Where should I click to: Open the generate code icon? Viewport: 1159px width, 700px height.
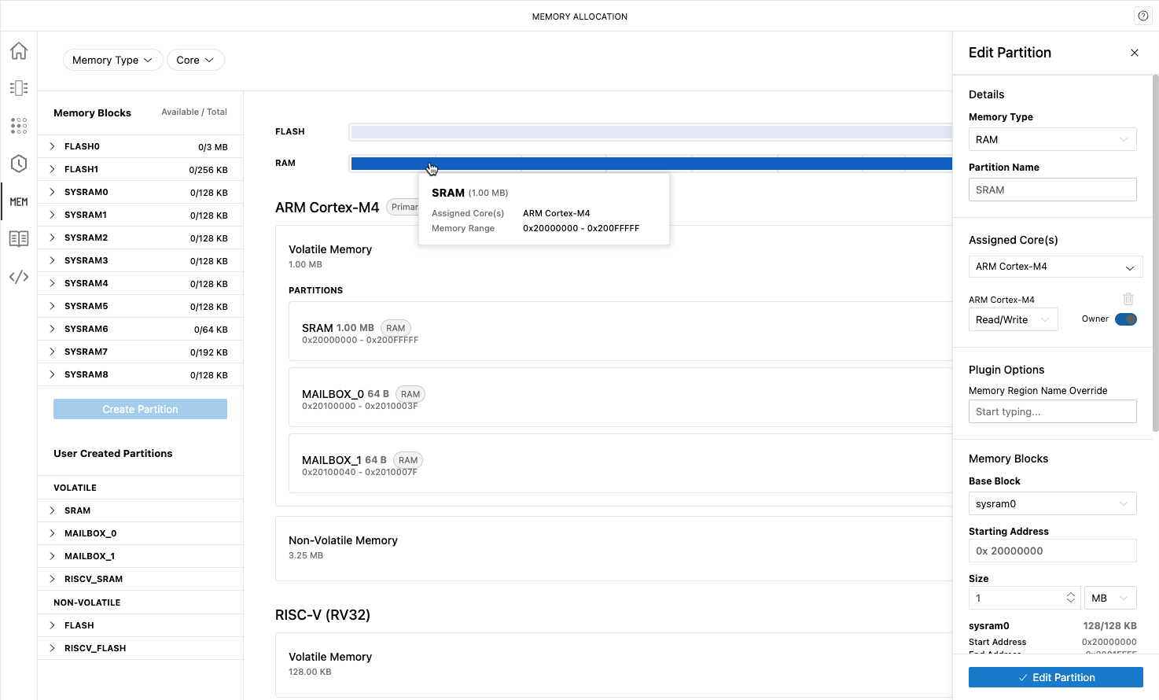(x=19, y=277)
